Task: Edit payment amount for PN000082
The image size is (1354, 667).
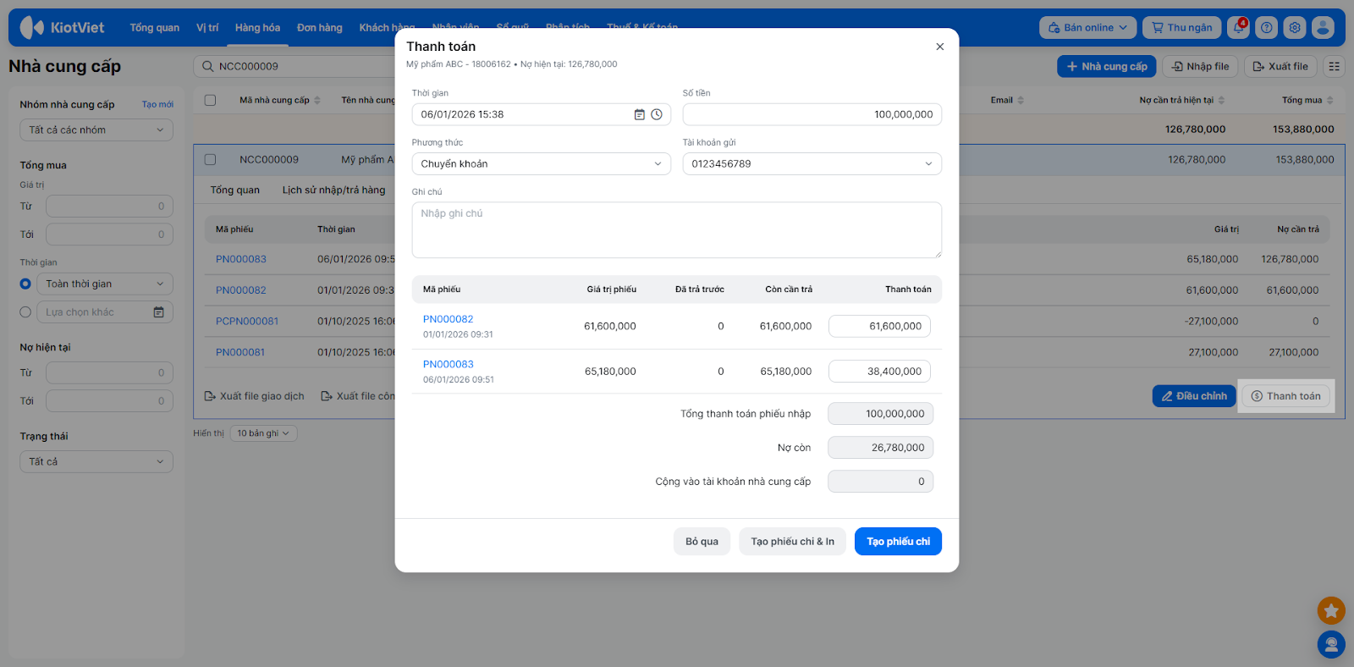Action: point(879,326)
